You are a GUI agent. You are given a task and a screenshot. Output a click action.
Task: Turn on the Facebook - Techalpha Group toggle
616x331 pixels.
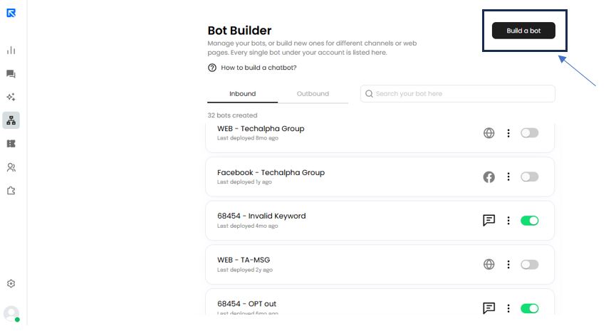[529, 177]
